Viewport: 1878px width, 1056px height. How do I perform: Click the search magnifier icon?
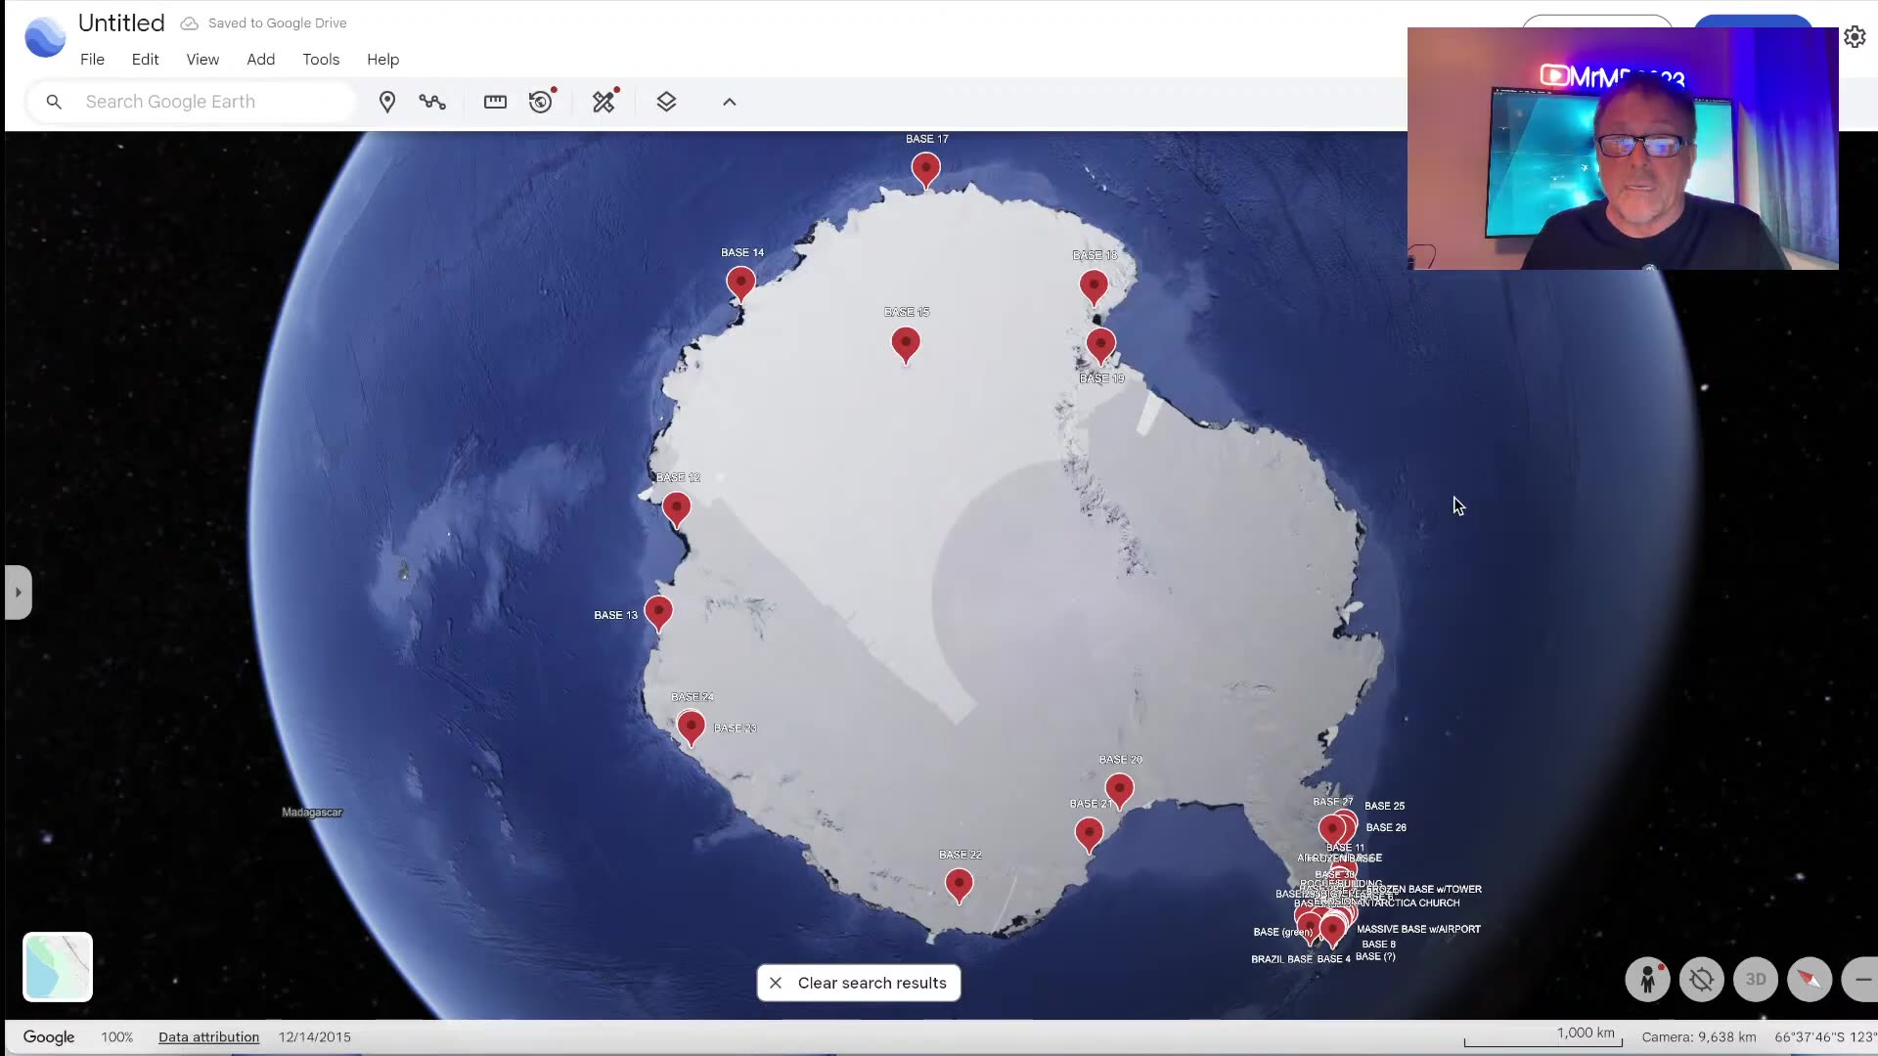pos(54,102)
